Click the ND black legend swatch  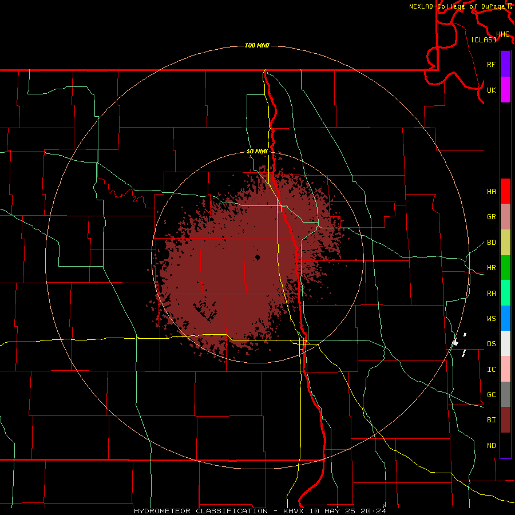pos(505,445)
